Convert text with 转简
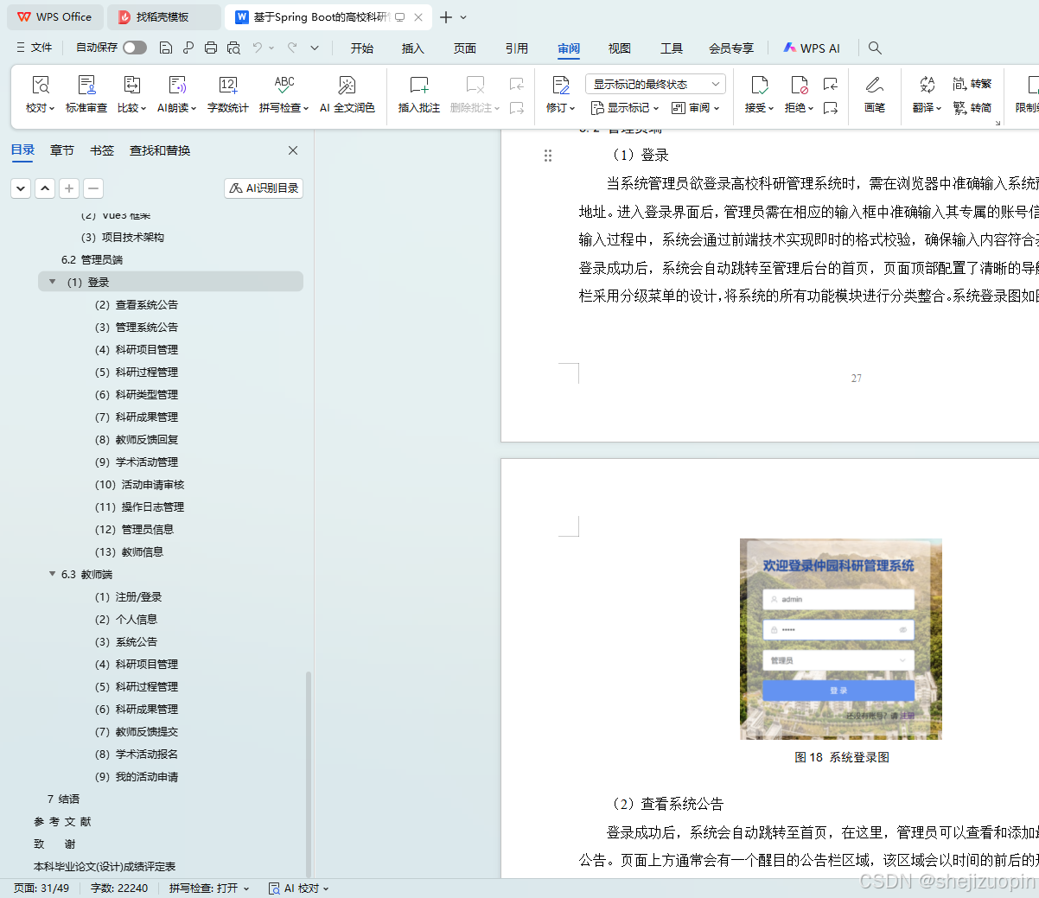The width and height of the screenshot is (1039, 898). pyautogui.click(x=972, y=108)
